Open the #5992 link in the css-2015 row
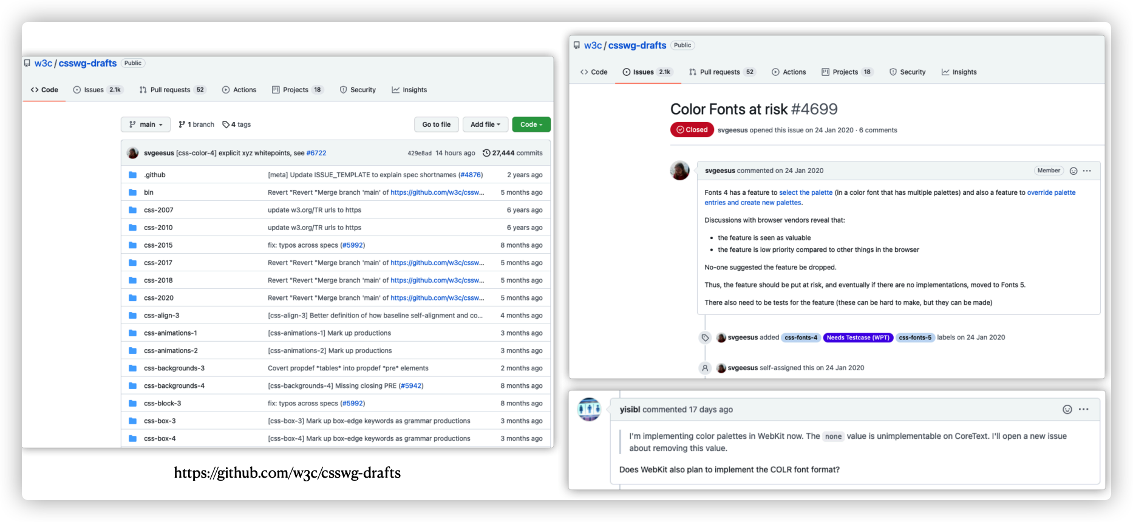Screen dimensions: 1133x522 [353, 245]
